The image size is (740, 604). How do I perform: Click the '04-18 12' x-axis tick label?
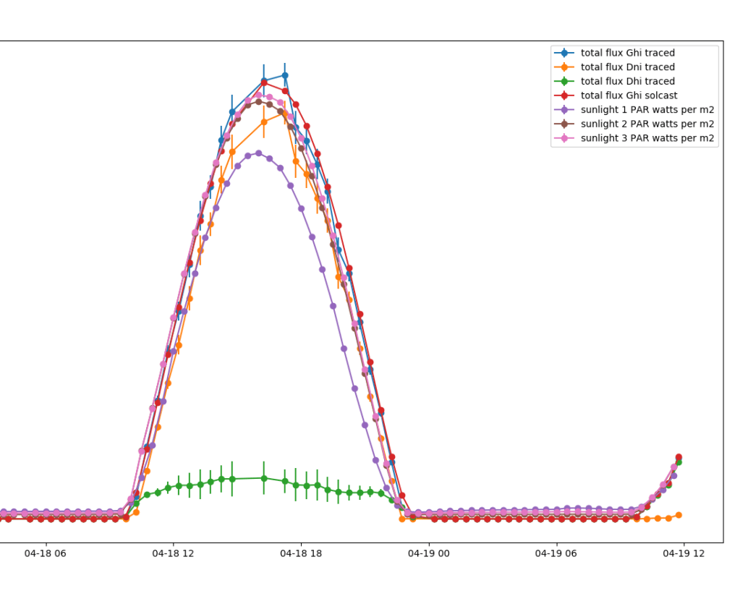pyautogui.click(x=174, y=554)
